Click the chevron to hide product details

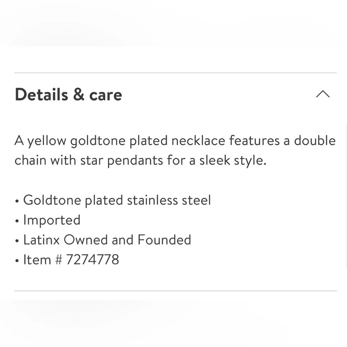point(323,94)
